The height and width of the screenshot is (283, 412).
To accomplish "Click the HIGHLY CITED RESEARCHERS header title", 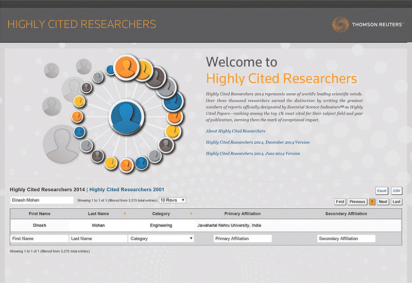I will (82, 24).
